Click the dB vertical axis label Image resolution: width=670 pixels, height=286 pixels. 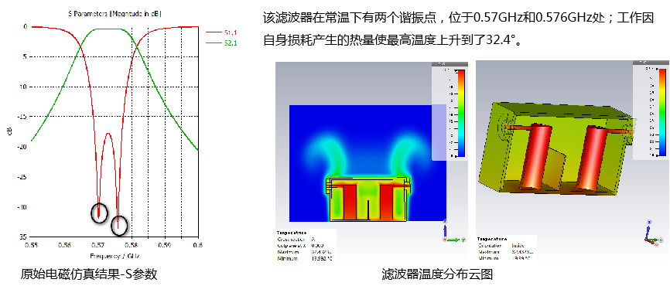click(9, 132)
